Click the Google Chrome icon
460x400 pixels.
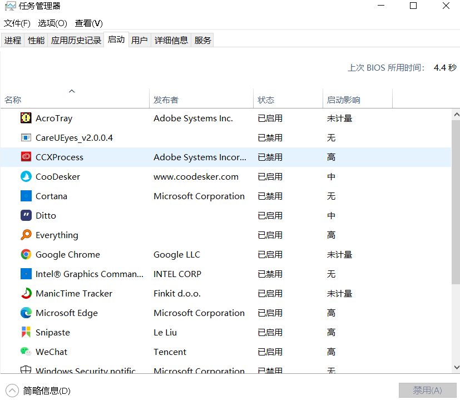26,254
